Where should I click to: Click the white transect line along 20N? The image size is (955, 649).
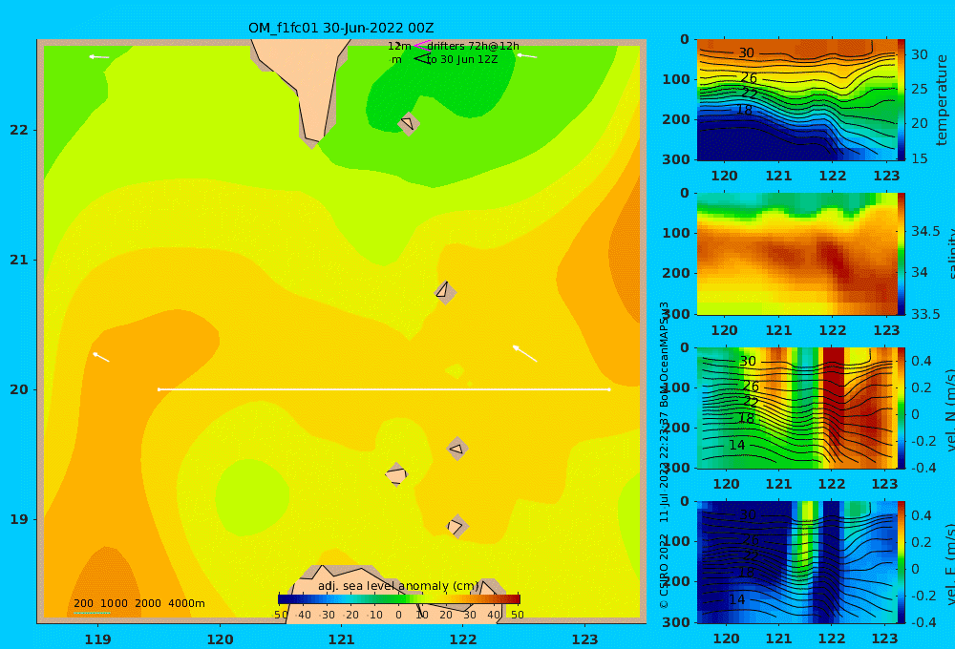pyautogui.click(x=384, y=389)
